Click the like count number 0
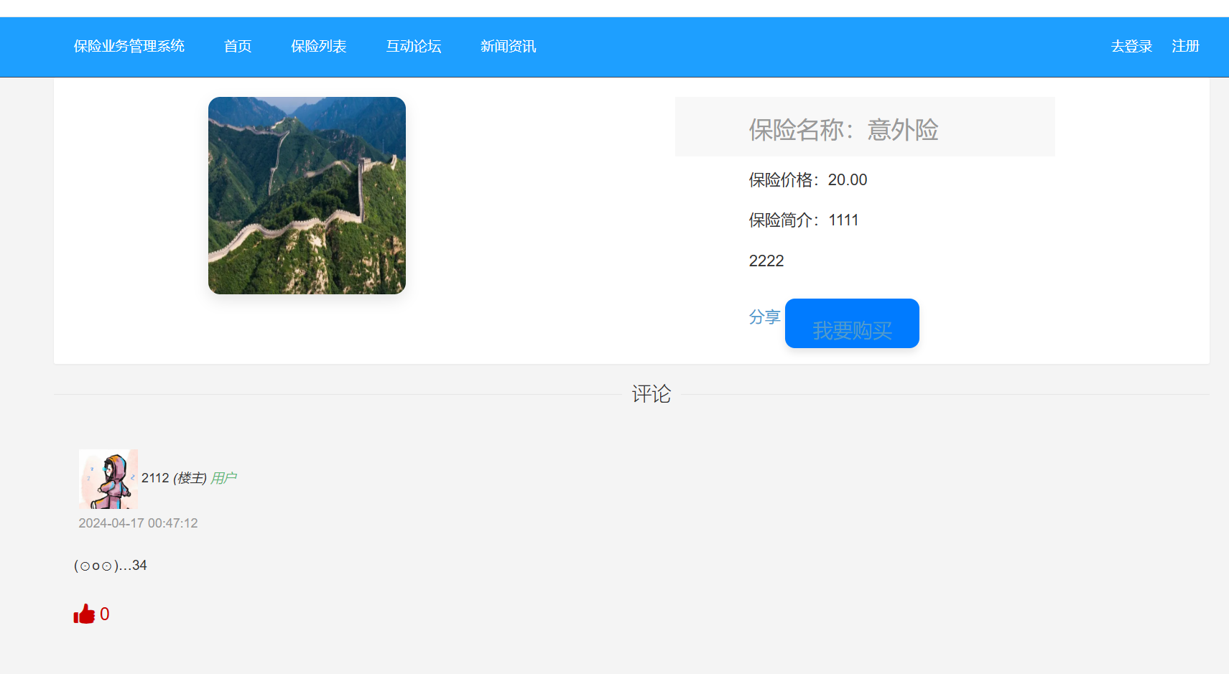1229x674 pixels. tap(105, 614)
